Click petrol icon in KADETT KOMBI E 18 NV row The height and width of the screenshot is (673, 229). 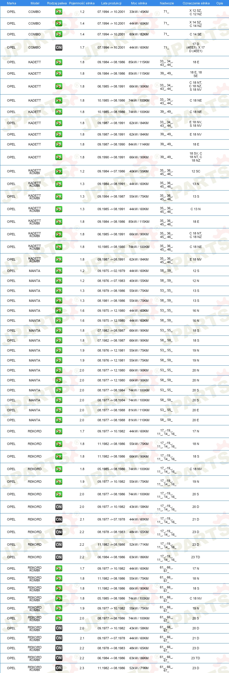point(59,259)
